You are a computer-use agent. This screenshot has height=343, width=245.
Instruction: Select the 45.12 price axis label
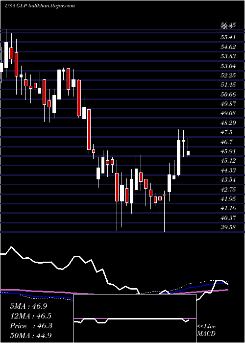(x=228, y=161)
